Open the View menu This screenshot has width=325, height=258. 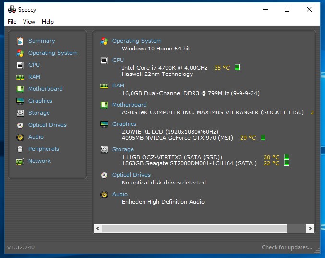[29, 22]
